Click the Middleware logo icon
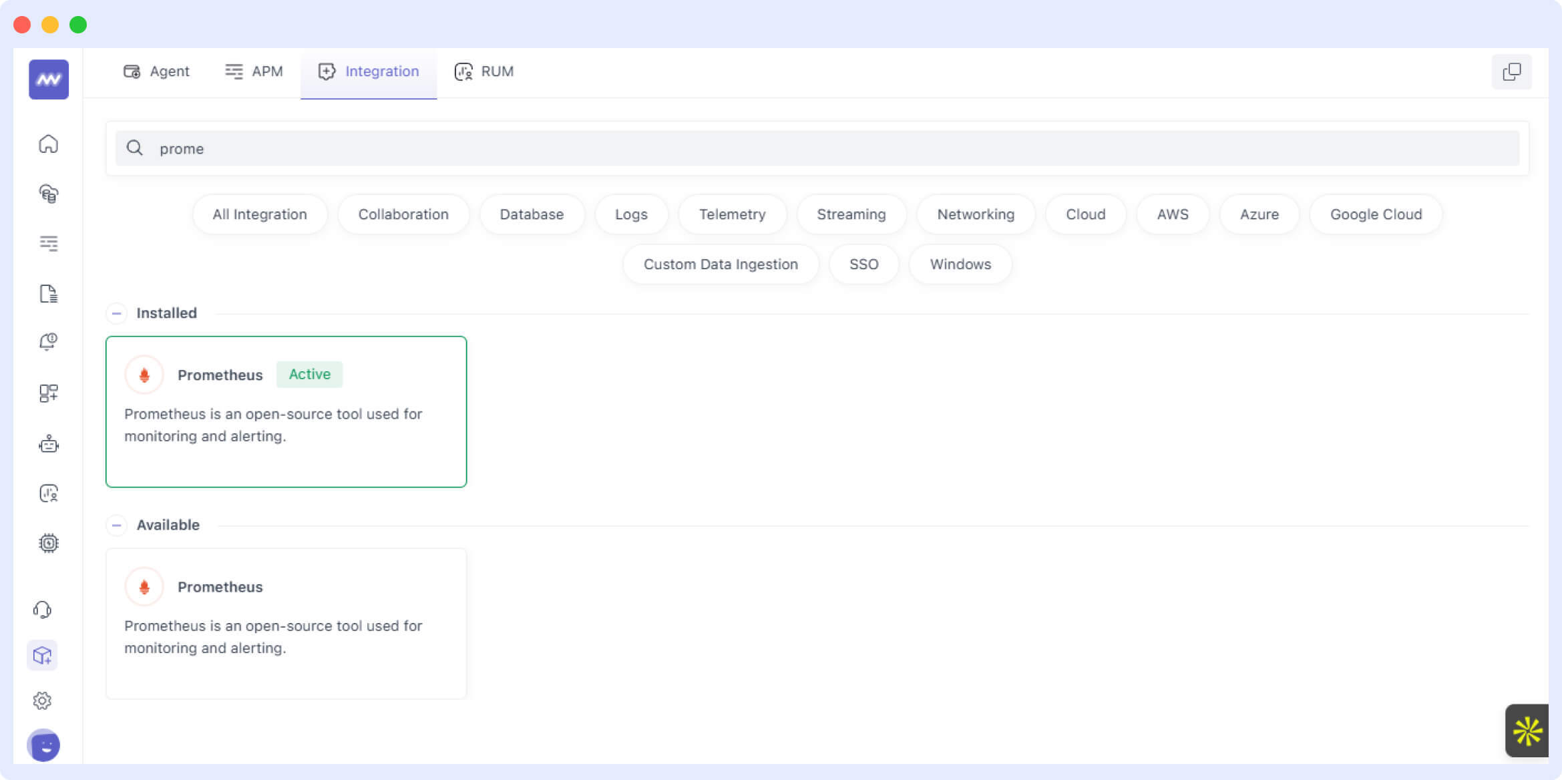The width and height of the screenshot is (1562, 780). 49,79
